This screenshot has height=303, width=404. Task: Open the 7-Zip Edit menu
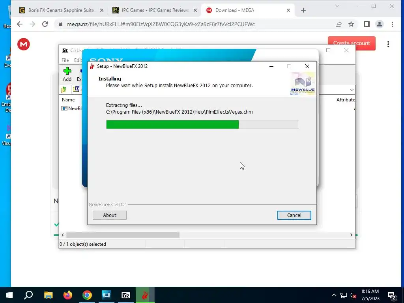click(78, 60)
